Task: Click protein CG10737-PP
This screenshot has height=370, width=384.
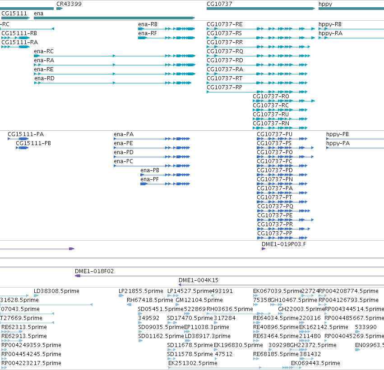Action: (282, 238)
